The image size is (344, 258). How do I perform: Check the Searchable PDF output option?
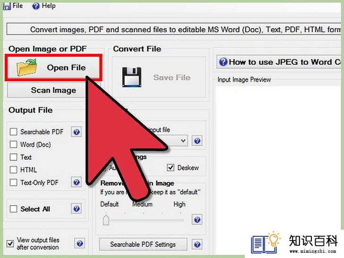pyautogui.click(x=13, y=132)
